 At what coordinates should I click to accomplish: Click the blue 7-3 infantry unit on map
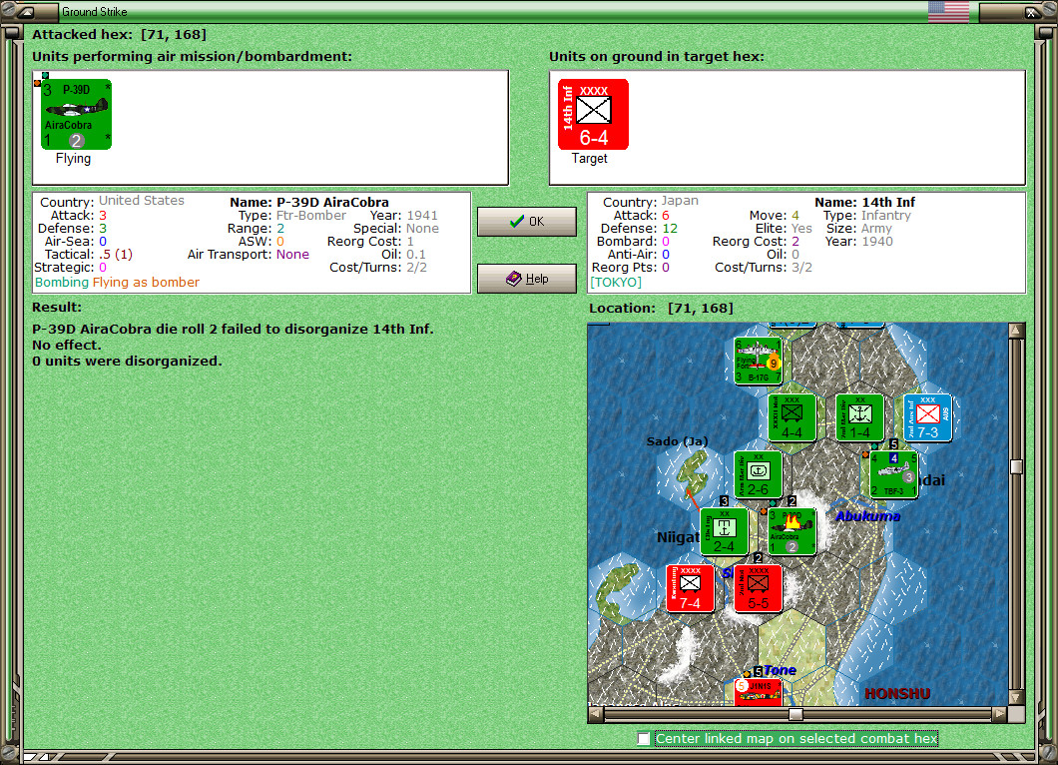[928, 417]
